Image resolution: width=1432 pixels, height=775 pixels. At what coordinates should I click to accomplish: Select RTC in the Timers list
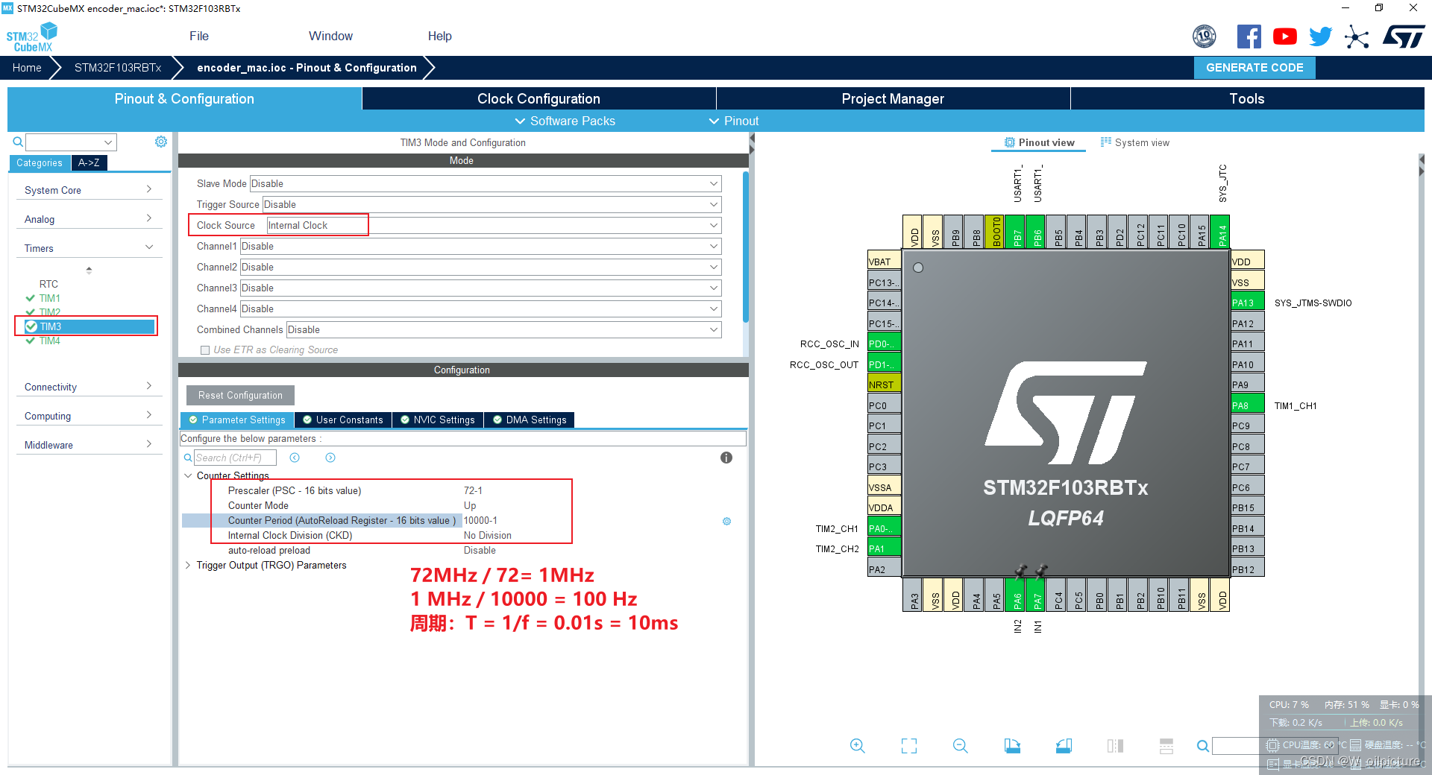point(48,284)
